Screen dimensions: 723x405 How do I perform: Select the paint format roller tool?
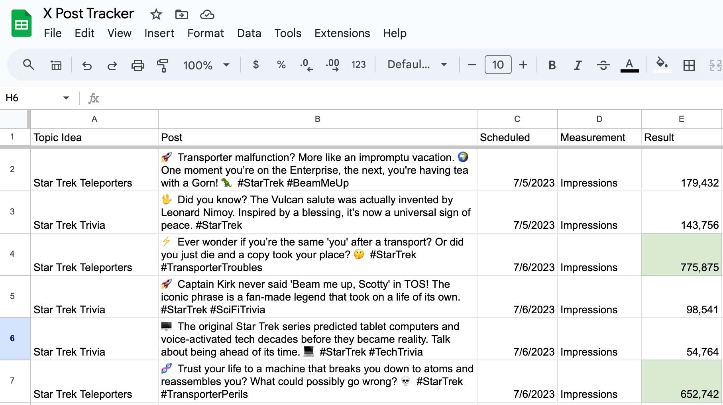(162, 65)
